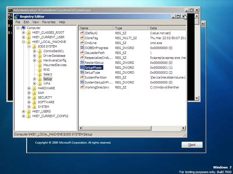Expand the WPA key
Viewport: 233px width, 174px height.
click(34, 84)
